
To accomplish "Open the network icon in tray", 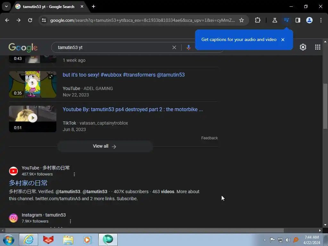I will coord(280,240).
